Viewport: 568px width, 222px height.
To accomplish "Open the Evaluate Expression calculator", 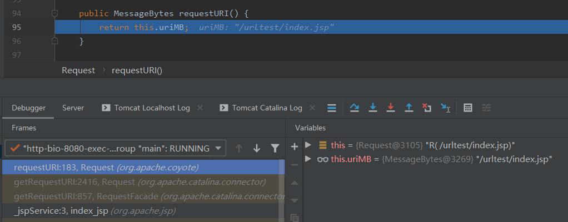I will point(468,108).
